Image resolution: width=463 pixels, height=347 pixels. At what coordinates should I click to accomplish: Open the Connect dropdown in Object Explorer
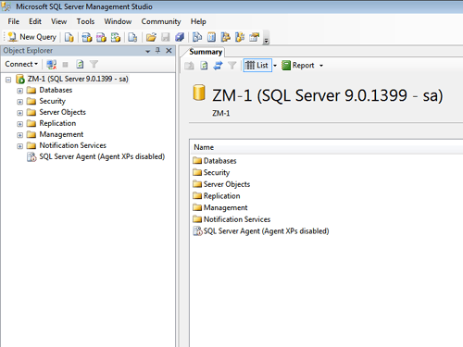pyautogui.click(x=21, y=64)
